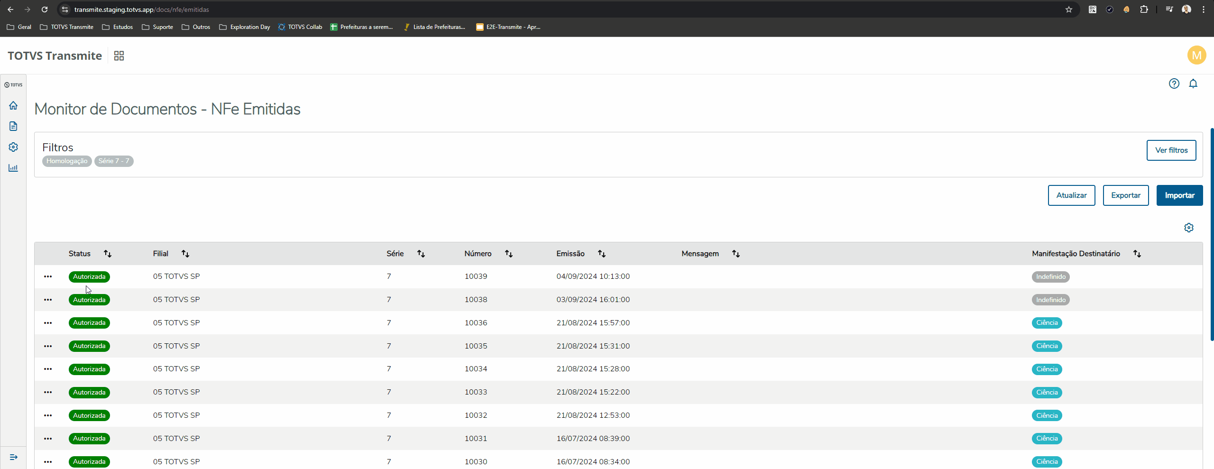Image resolution: width=1214 pixels, height=469 pixels.
Task: Open actions menu for document 10038
Action: 48,300
